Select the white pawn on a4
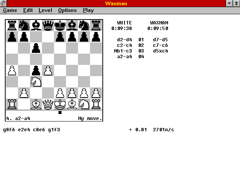The width and height of the screenshot is (240, 180). (12, 70)
